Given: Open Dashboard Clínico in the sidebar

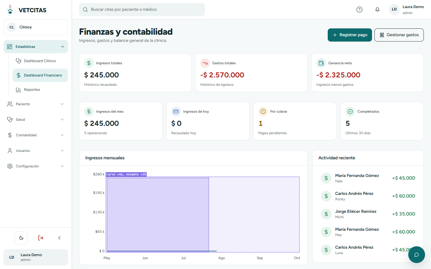Looking at the screenshot, I should point(40,61).
